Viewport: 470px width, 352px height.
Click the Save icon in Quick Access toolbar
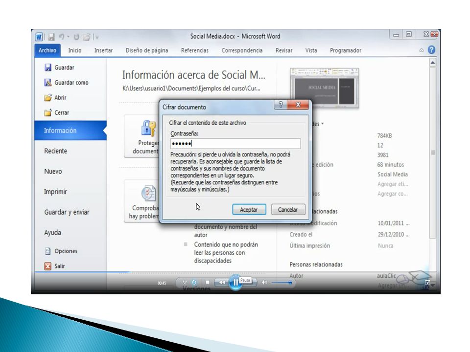[51, 37]
